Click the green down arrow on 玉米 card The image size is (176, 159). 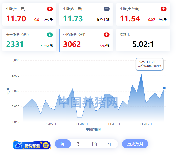pos(50,35)
